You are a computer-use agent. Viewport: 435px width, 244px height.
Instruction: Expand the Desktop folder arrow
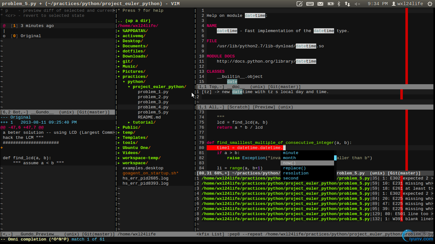pyautogui.click(x=119, y=41)
